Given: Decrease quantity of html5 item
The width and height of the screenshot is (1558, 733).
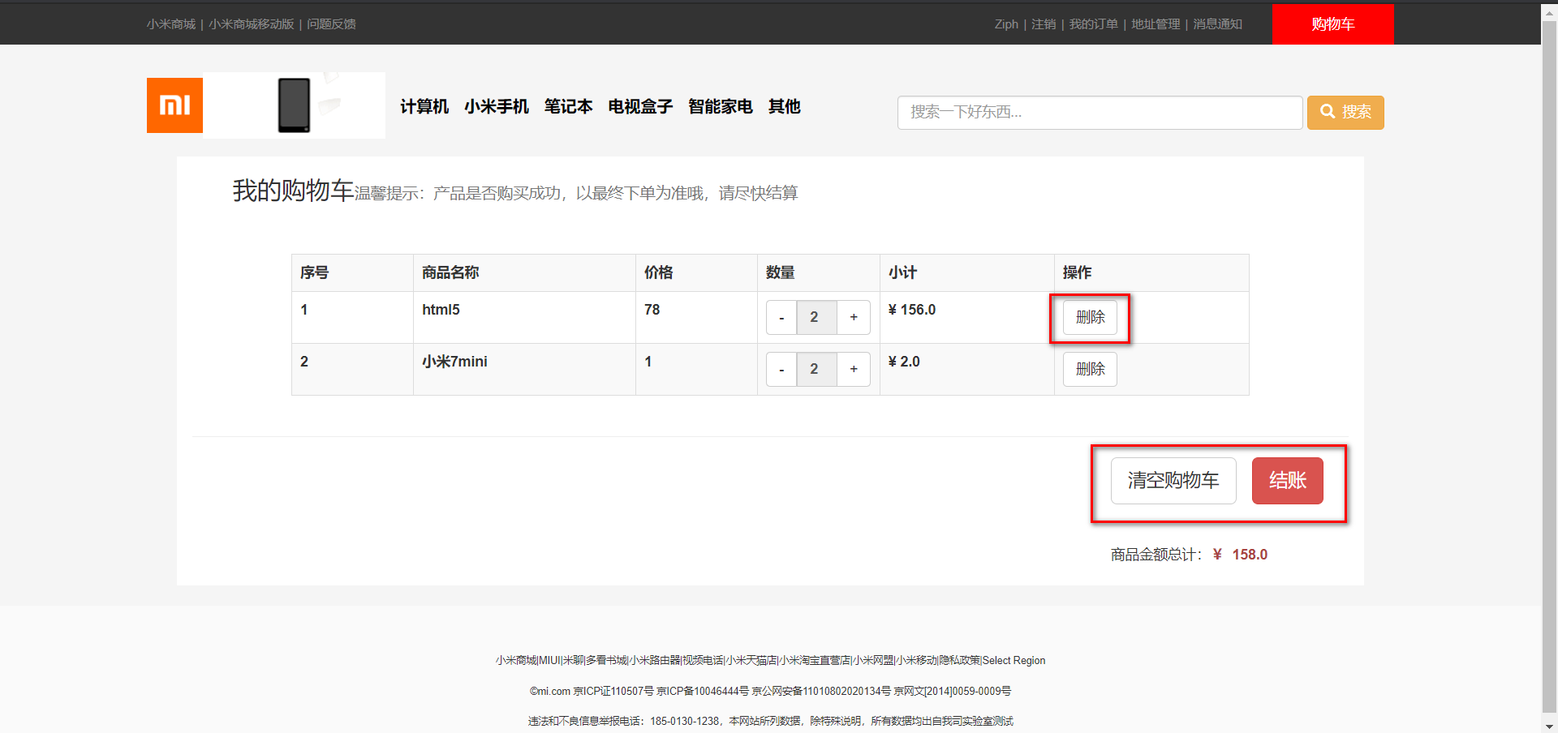Looking at the screenshot, I should pos(781,317).
